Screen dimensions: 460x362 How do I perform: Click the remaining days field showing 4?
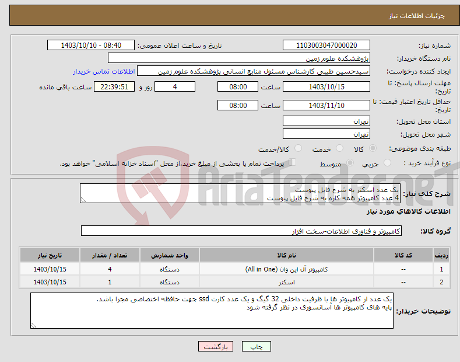175,86
